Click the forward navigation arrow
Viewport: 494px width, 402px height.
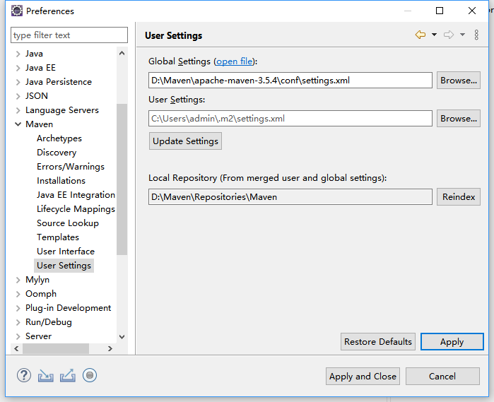click(x=448, y=35)
